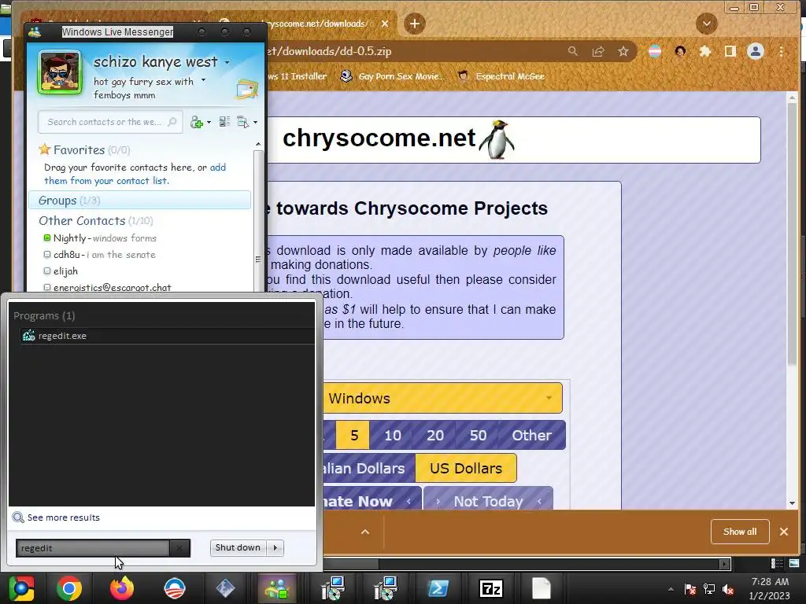Open Chrome tab search dropdown
The width and height of the screenshot is (806, 604).
707,24
